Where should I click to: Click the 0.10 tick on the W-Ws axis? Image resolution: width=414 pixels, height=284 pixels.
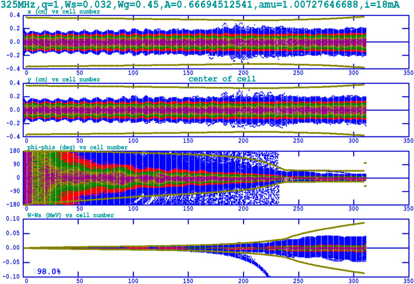pos(13,219)
